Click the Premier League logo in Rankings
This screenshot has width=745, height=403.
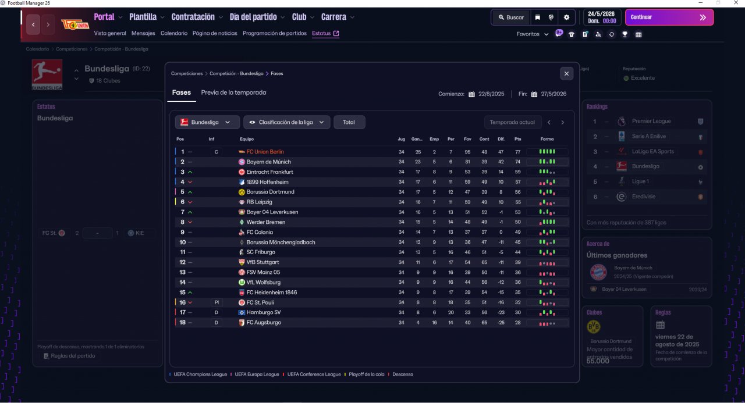point(622,122)
